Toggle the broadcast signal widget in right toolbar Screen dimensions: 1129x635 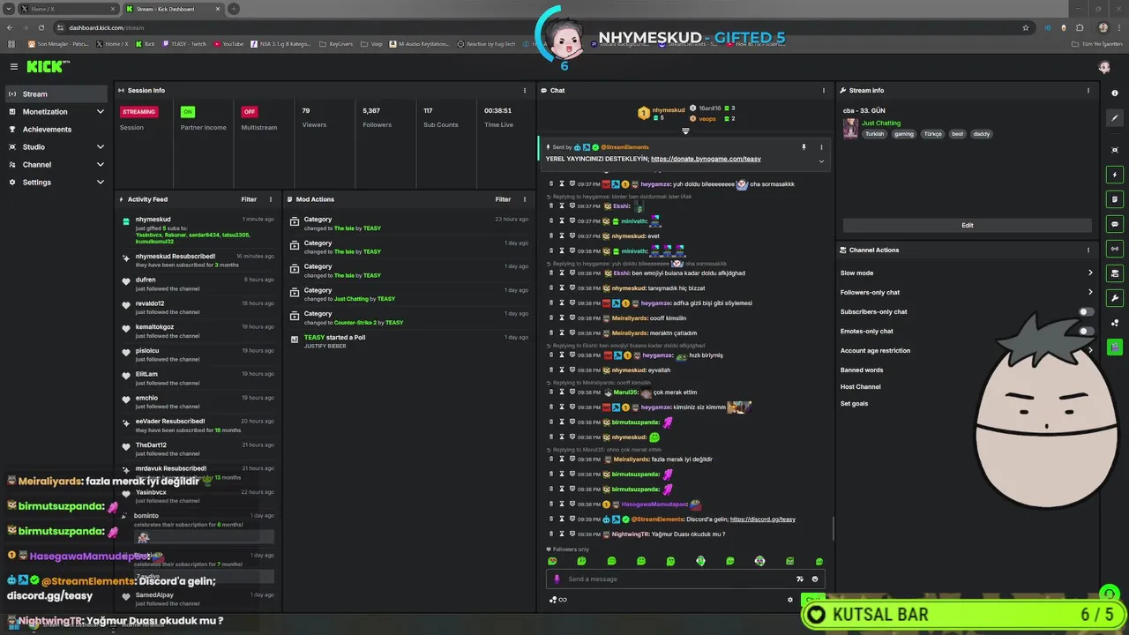point(1116,249)
